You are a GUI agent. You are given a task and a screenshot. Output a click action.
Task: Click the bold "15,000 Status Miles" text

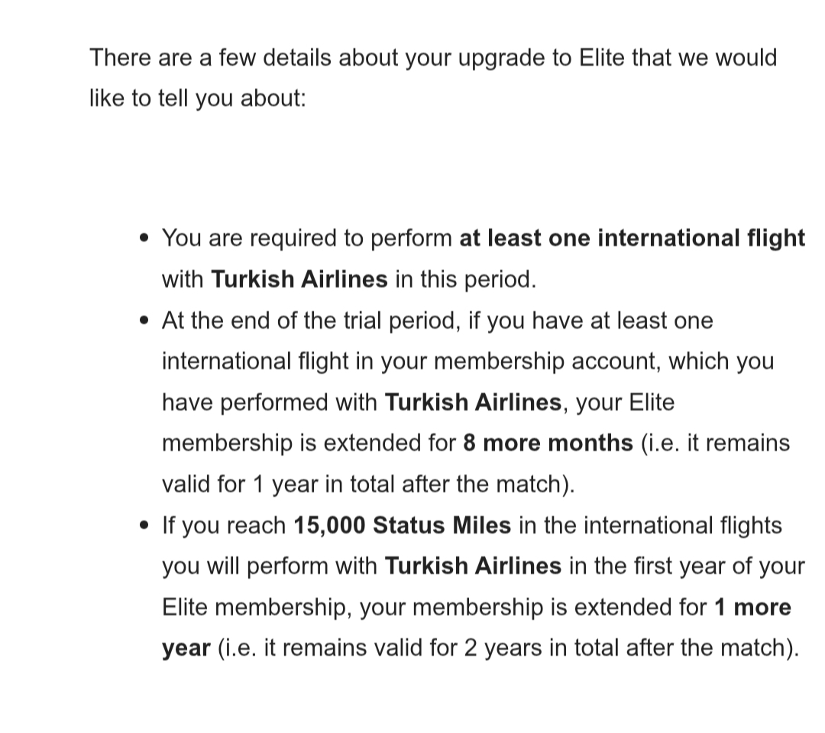(x=402, y=526)
